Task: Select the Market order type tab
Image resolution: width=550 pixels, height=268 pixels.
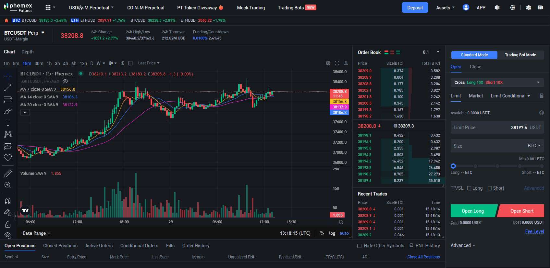Action: coord(476,96)
